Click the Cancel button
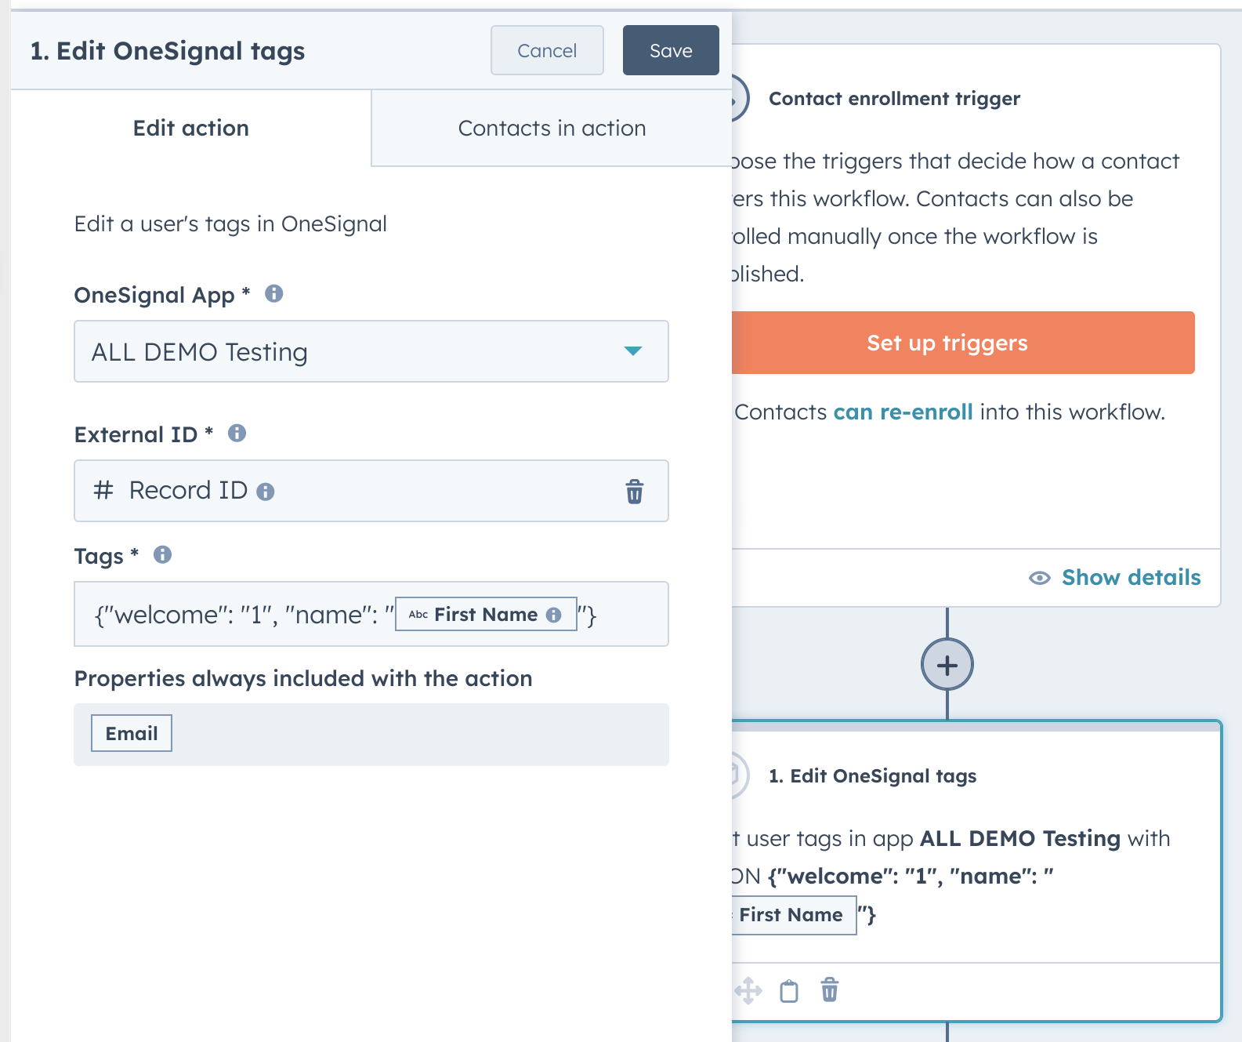1242x1042 pixels. (547, 50)
